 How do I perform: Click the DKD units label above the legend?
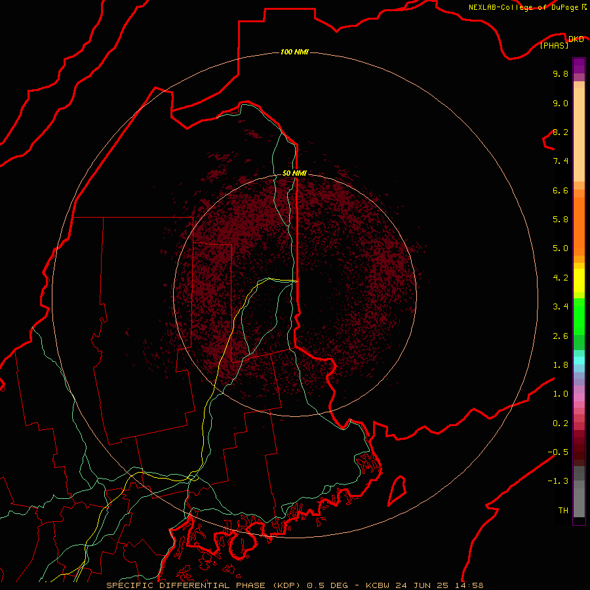576,39
